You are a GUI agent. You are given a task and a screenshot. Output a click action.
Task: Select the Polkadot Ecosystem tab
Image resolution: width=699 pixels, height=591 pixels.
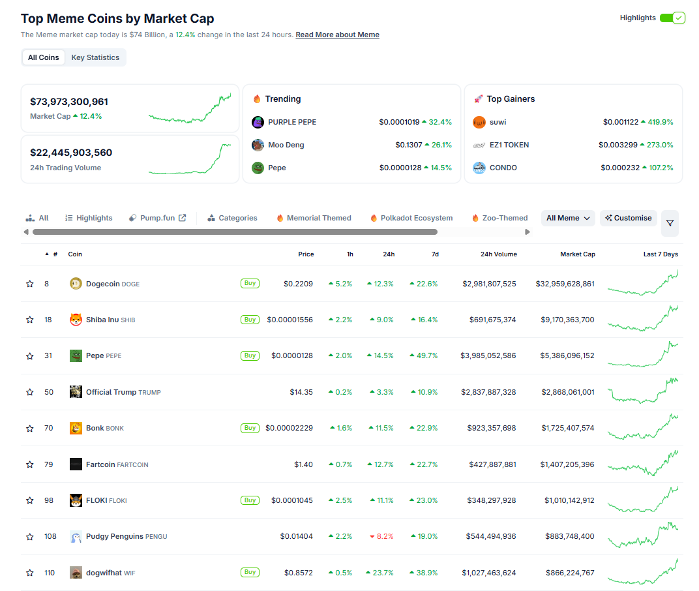[x=411, y=218]
